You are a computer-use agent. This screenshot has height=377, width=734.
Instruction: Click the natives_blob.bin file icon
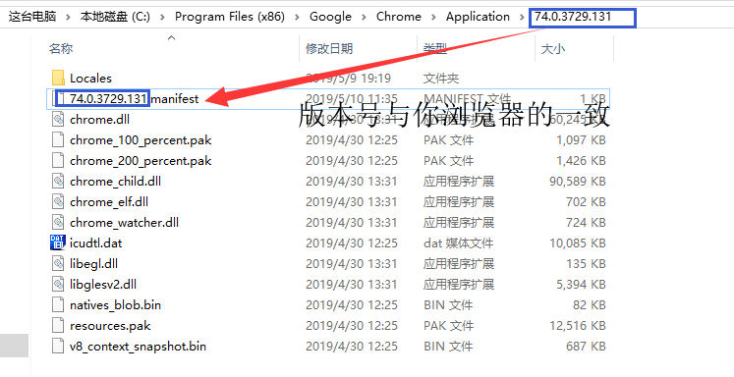(x=58, y=304)
